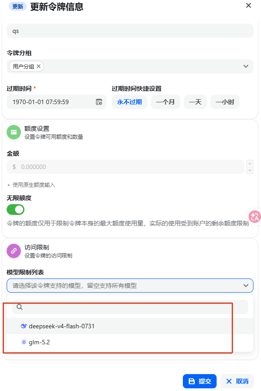Click the 提交 submit button
Image resolution: width=261 pixels, height=391 pixels.
point(200,381)
